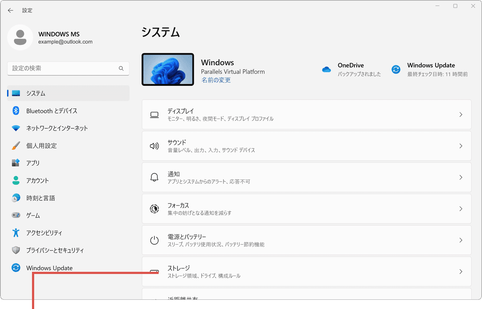Expand the ストレージ row via its arrow
Viewport: 482px width, 309px height.
461,272
